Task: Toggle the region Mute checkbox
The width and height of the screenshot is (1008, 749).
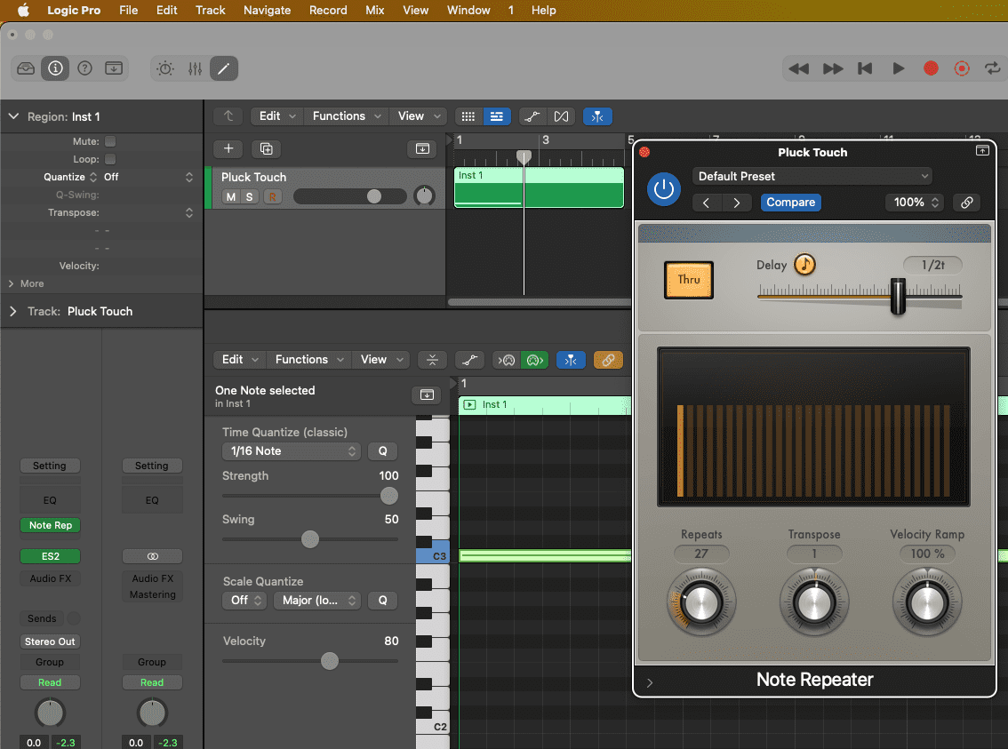Action: tap(110, 141)
